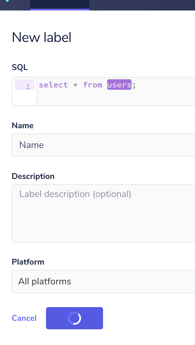Click line number 1 in the SQL gutter
Screen dimensions: 195x345
(x=28, y=86)
